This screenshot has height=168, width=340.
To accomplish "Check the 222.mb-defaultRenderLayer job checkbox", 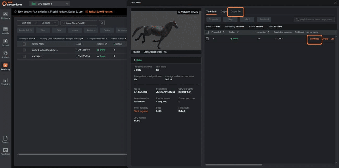I will point(24,50).
